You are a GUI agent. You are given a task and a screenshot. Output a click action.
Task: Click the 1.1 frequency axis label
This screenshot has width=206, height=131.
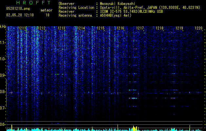click(3, 43)
